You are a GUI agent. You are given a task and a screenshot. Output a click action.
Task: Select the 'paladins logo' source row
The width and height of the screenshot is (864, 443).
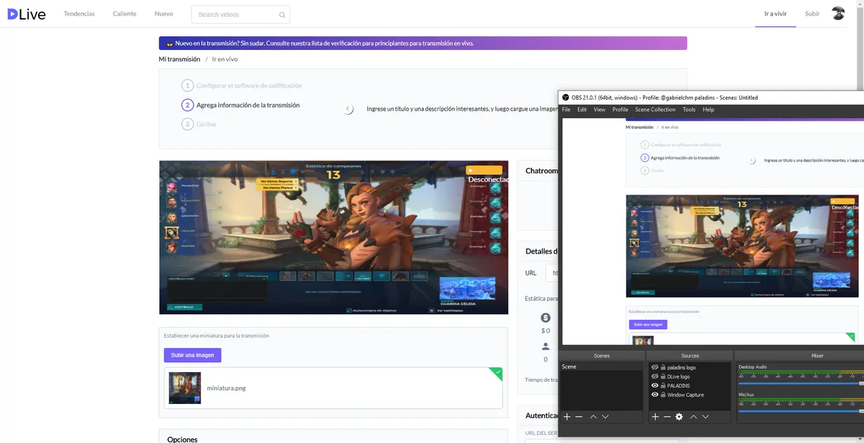[690, 367]
